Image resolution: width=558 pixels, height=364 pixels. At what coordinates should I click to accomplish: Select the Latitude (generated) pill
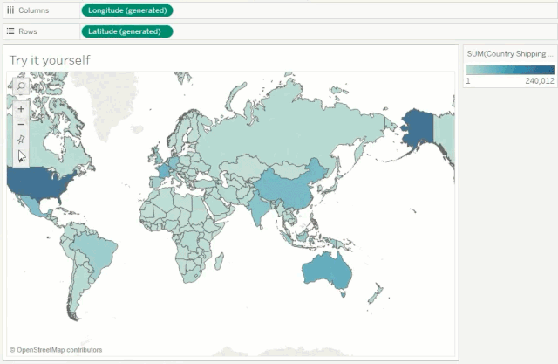pyautogui.click(x=126, y=31)
